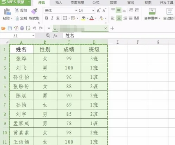The width and height of the screenshot is (175, 145).
Task: Expand quick access toolbar options
Action: point(49,28)
